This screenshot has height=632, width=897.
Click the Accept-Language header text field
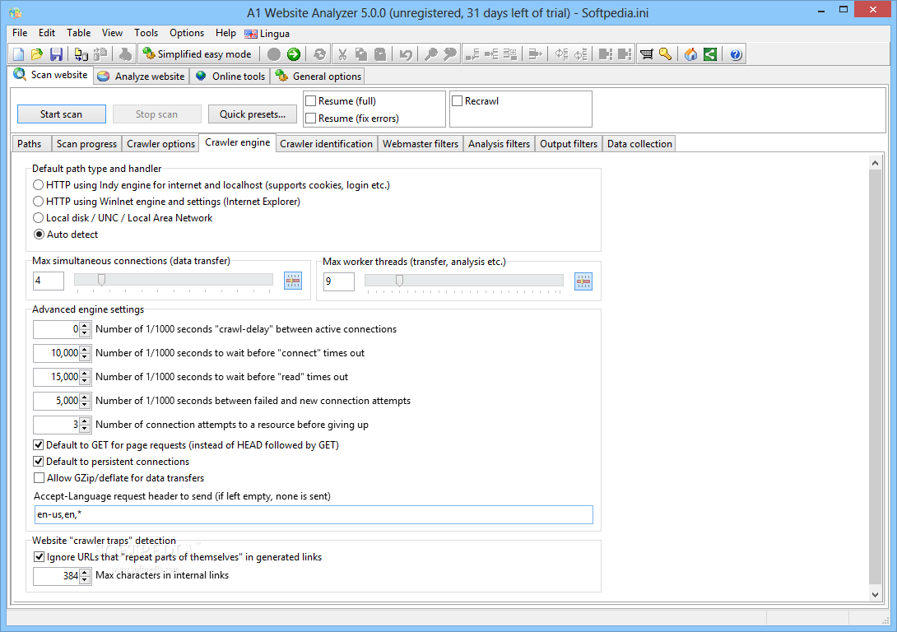point(314,515)
